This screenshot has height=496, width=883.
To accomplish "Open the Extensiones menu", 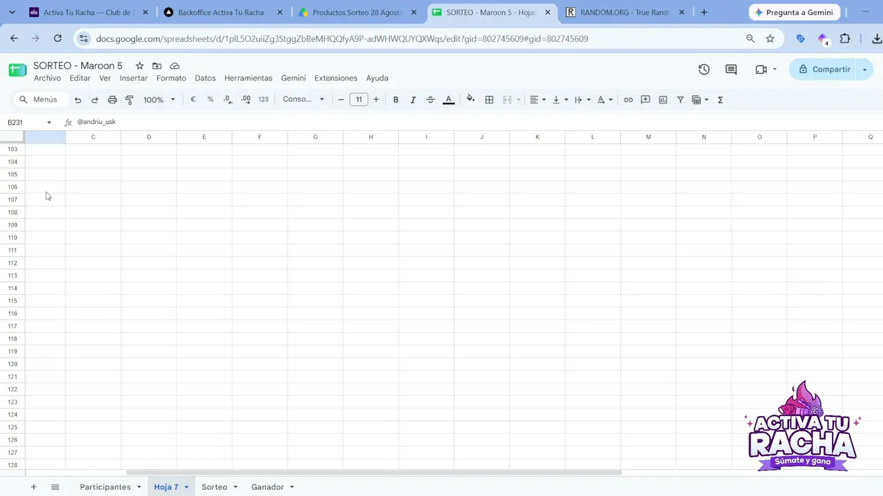I will coord(336,79).
